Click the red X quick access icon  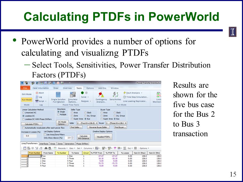[58, 83]
